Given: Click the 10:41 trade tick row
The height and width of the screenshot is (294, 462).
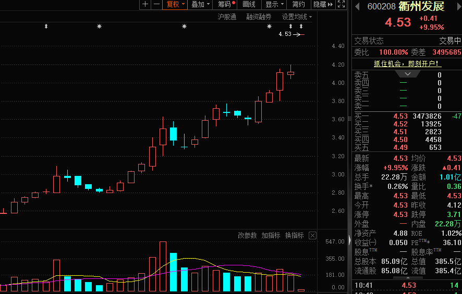Looking at the screenshot, I should (407, 285).
